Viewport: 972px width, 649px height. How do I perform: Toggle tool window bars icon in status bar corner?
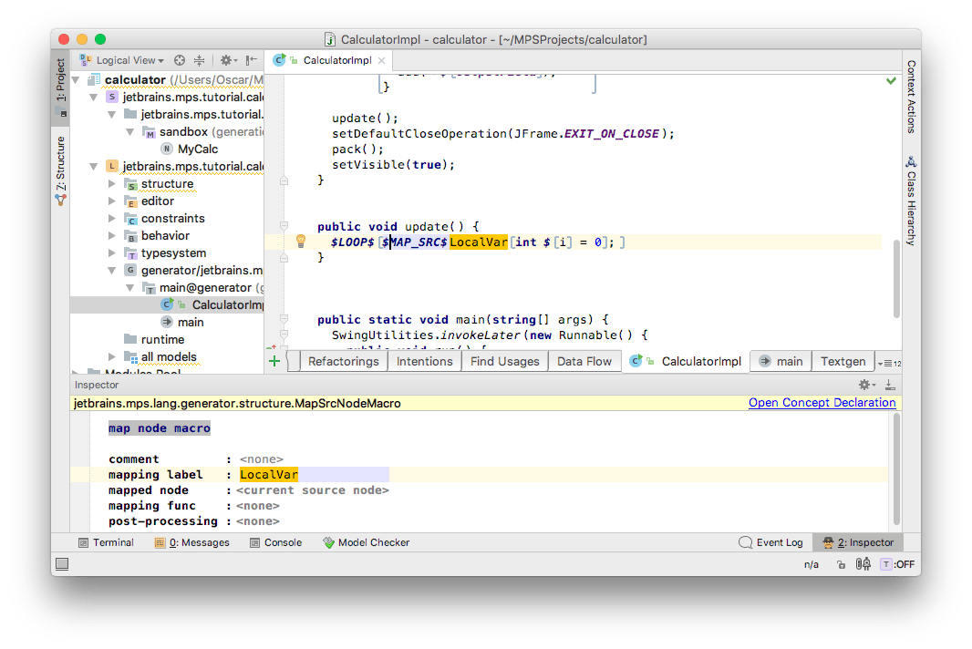61,564
